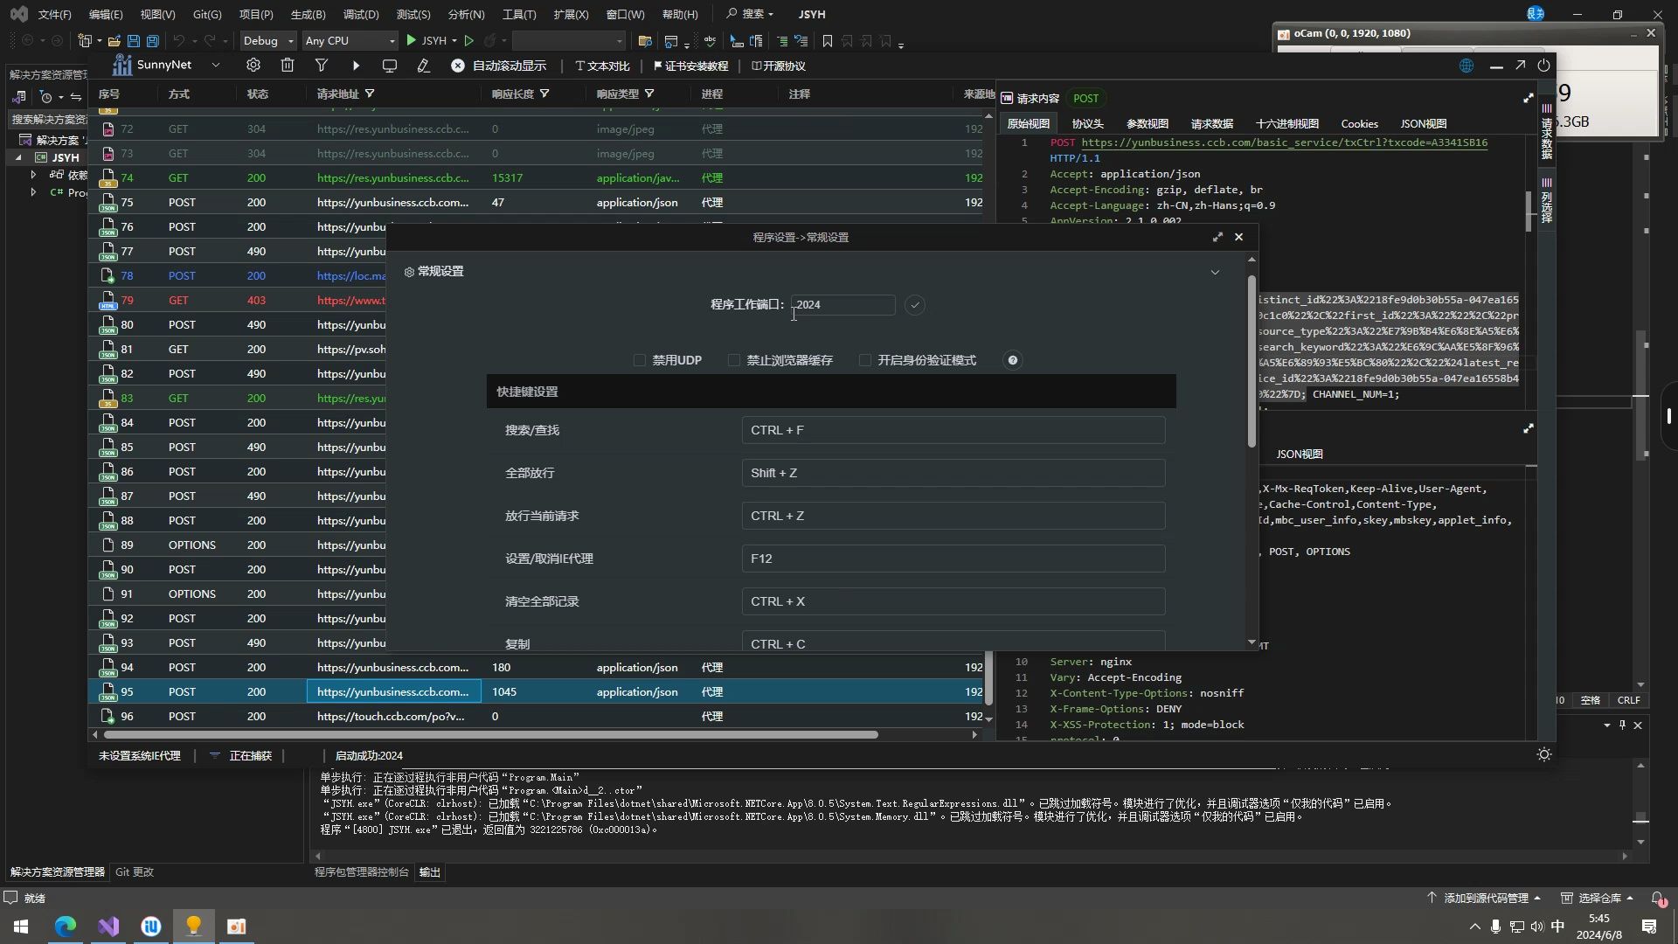Click Visual Studio Save All icon
This screenshot has height=944, width=1678.
click(x=153, y=41)
